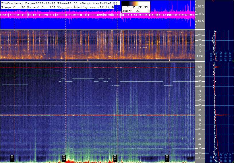Image resolution: width=234 pixels, height=163 pixels.
Task: Click the 50 Hz frequency axis label
Action: pos(200,115)
